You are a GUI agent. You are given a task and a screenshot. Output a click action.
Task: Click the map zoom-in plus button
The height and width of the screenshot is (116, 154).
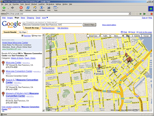(x=51, y=44)
